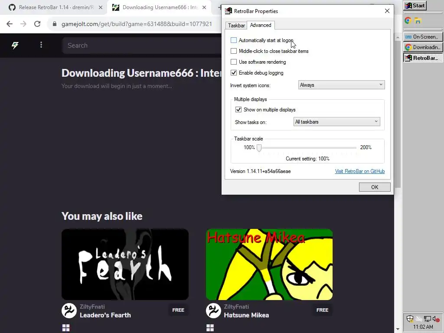The height and width of the screenshot is (333, 444).
Task: Select the RetroBar Properties taskbar item
Action: click(x=423, y=58)
